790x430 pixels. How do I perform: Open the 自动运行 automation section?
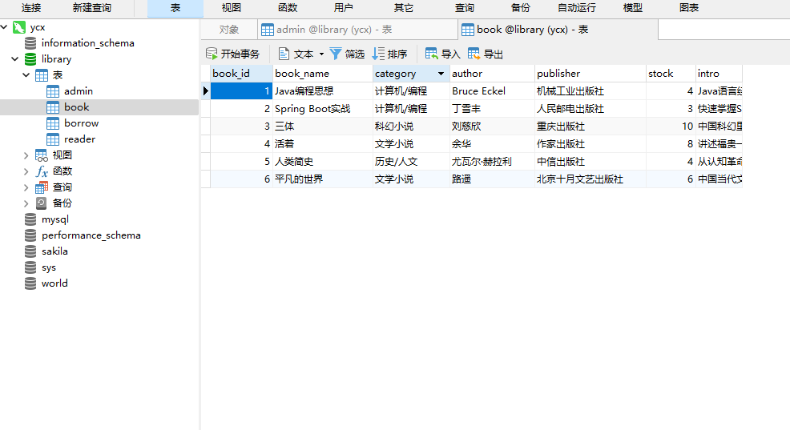click(577, 8)
